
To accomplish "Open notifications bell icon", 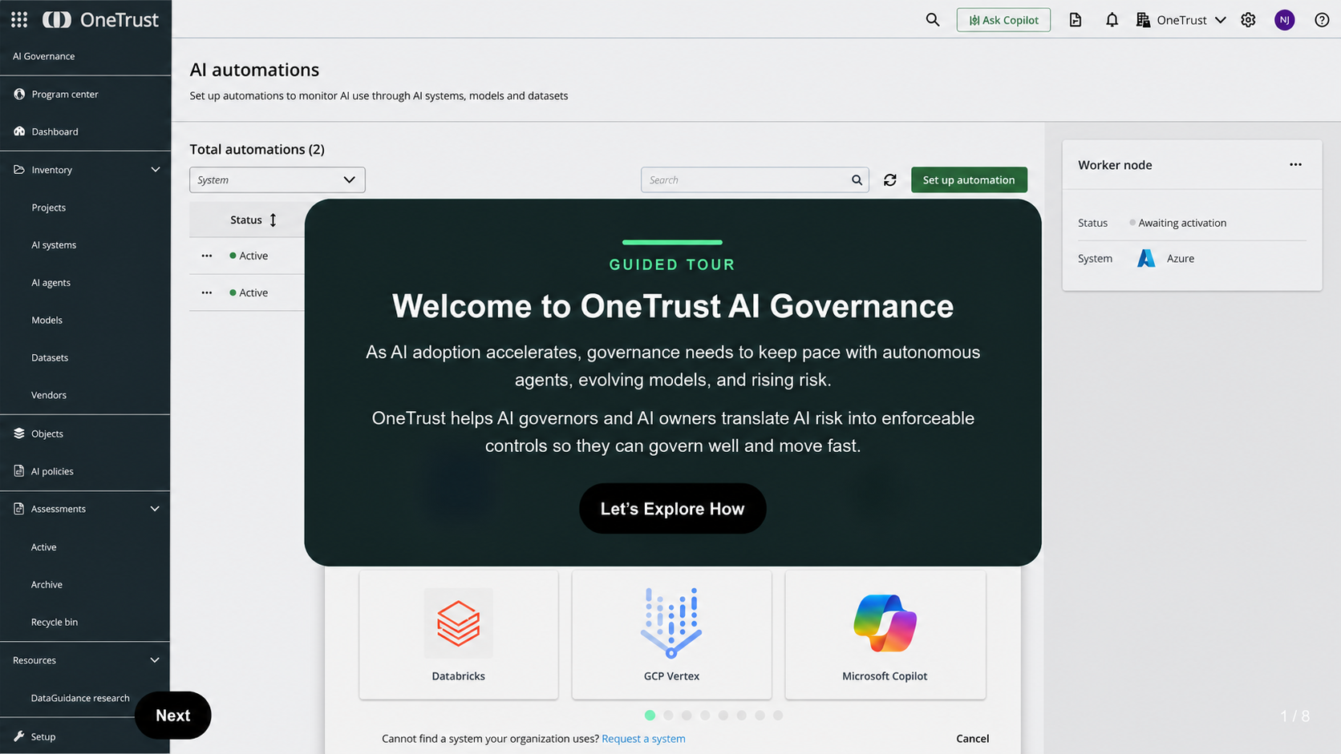I will [1112, 20].
